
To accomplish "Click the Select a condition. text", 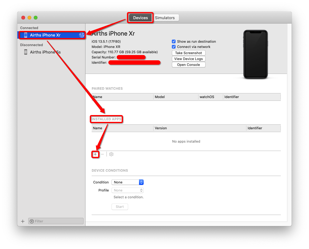I will click(x=128, y=197).
